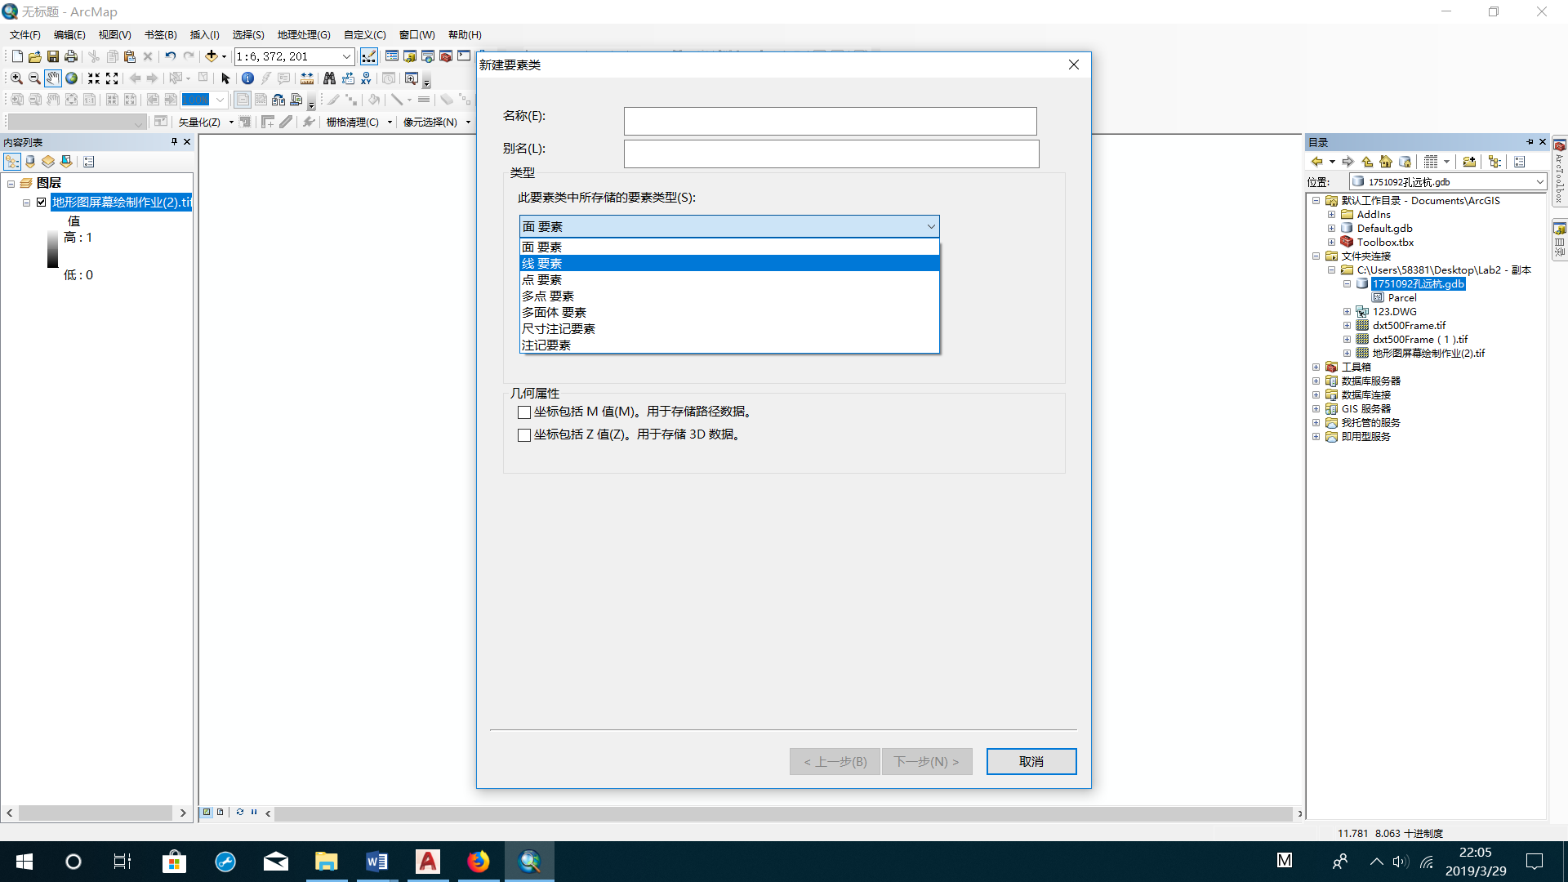This screenshot has width=1568, height=882.
Task: Click the Zoom In magnifier tool
Action: point(16,78)
